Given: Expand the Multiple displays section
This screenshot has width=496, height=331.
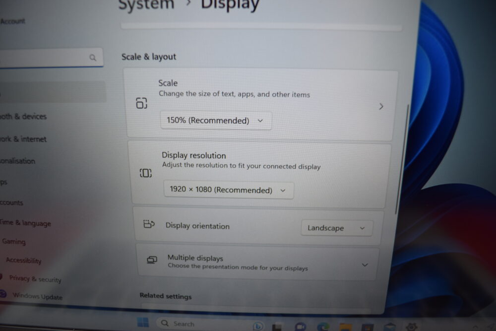Looking at the screenshot, I should (x=365, y=265).
